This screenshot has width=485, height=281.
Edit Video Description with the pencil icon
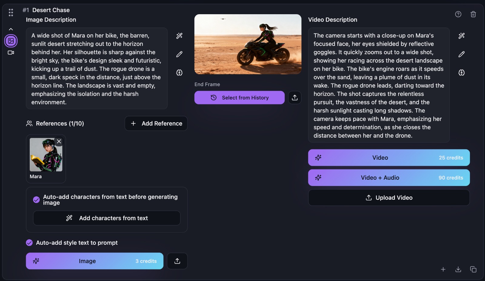click(x=462, y=54)
